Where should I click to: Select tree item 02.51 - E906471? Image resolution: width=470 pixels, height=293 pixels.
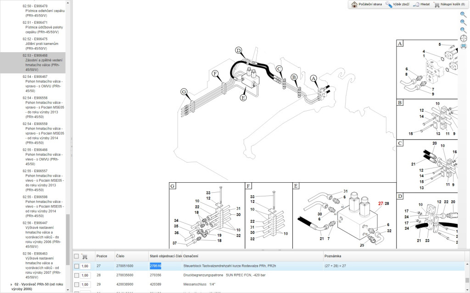click(x=44, y=27)
